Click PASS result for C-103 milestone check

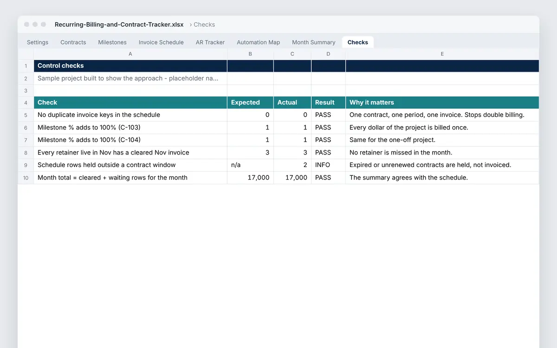(x=329, y=128)
